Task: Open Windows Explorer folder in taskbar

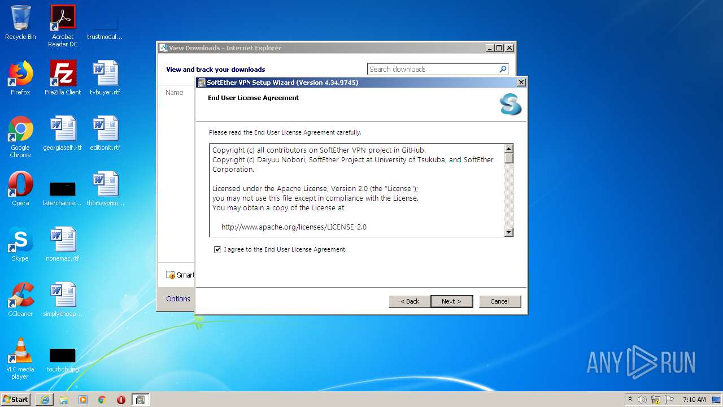Action: point(64,400)
